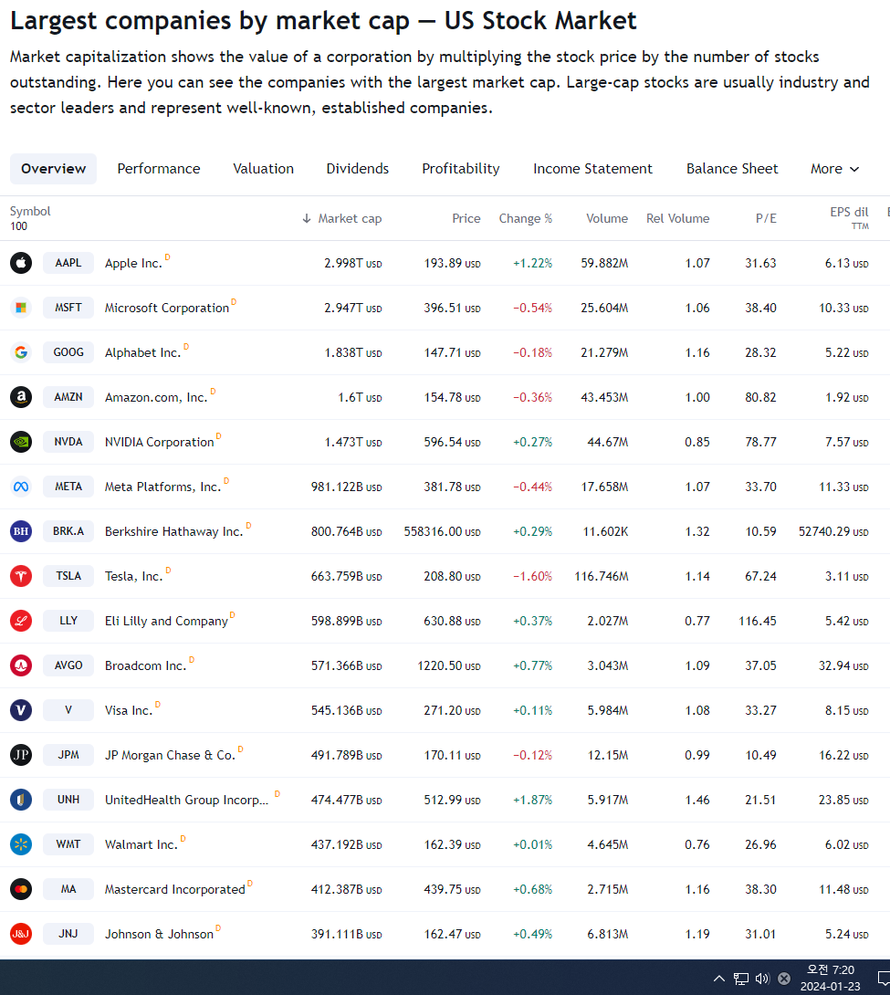Open Johnson & Johnson company link
The image size is (890, 995).
pos(159,934)
